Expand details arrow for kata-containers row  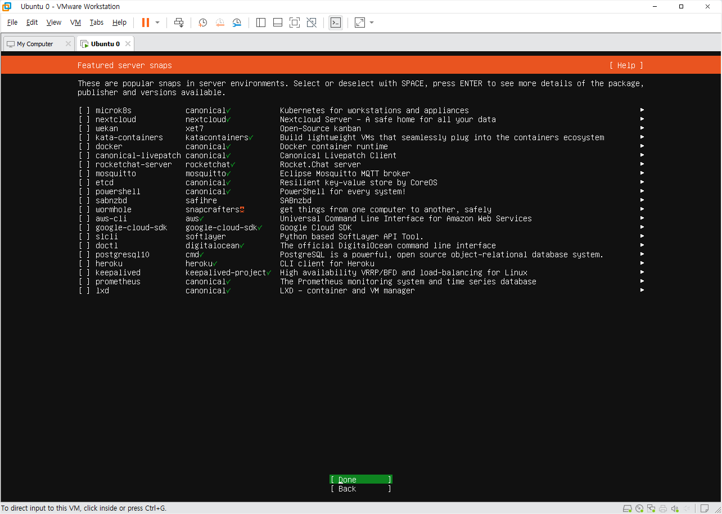coord(642,137)
